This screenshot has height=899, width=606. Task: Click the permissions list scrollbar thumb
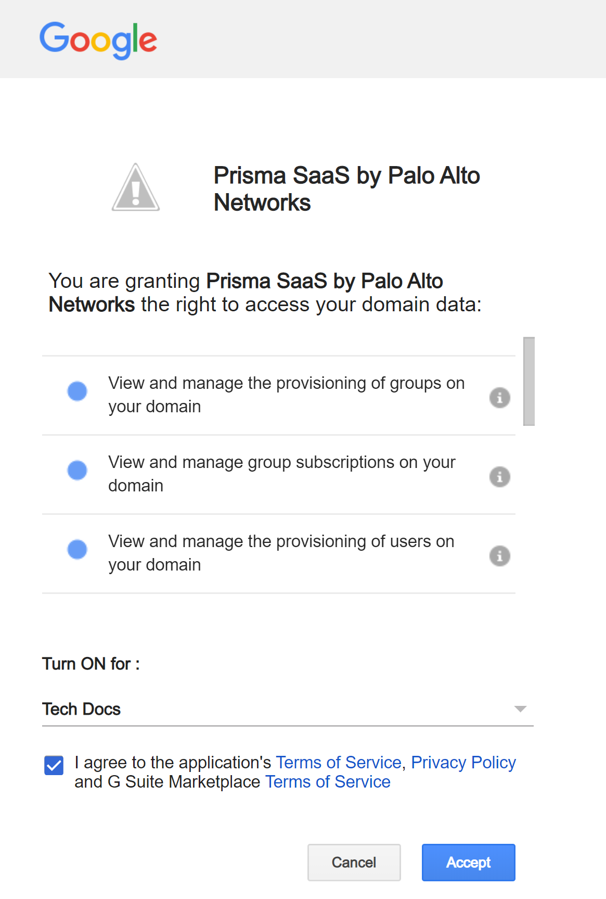(529, 381)
